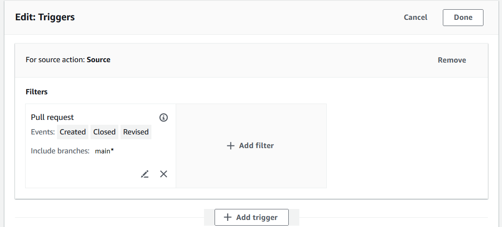The height and width of the screenshot is (227, 502).
Task: Click the Add filter text
Action: (256, 145)
